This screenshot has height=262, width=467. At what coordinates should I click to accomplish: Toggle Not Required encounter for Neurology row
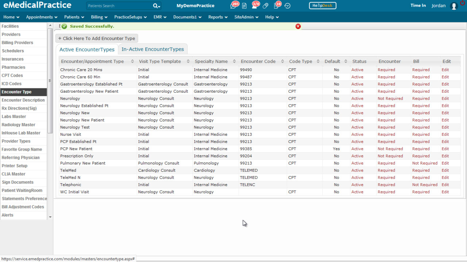[x=390, y=99]
